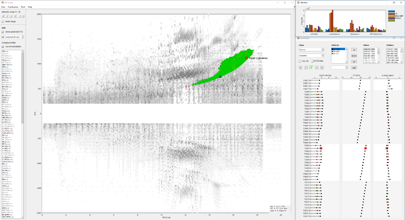Viewport: 405px width, 220px height.
Task: Enable the RTDB filter checkbox
Action: (x=312, y=61)
